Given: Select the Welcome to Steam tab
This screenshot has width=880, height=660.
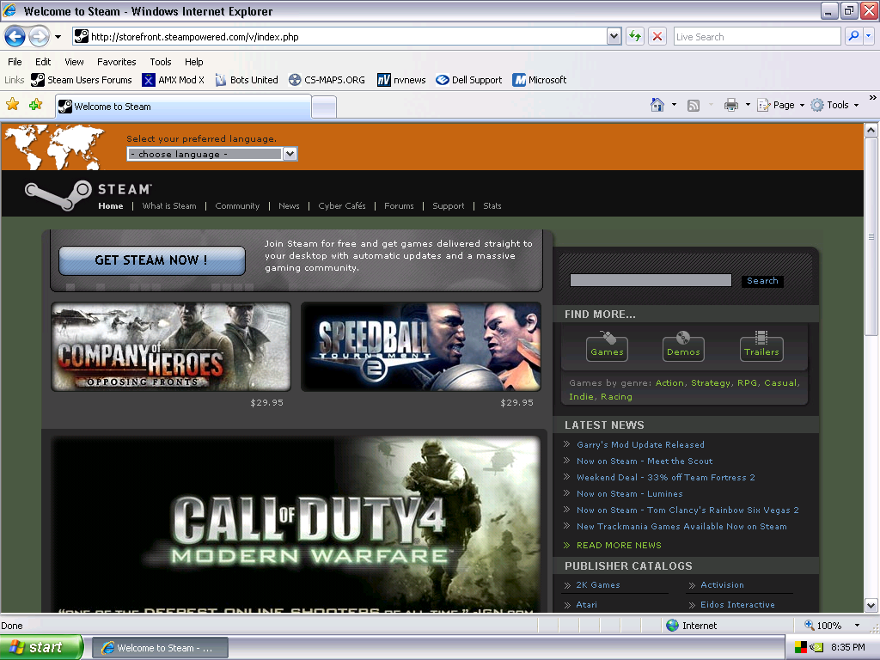Looking at the screenshot, I should tap(183, 106).
